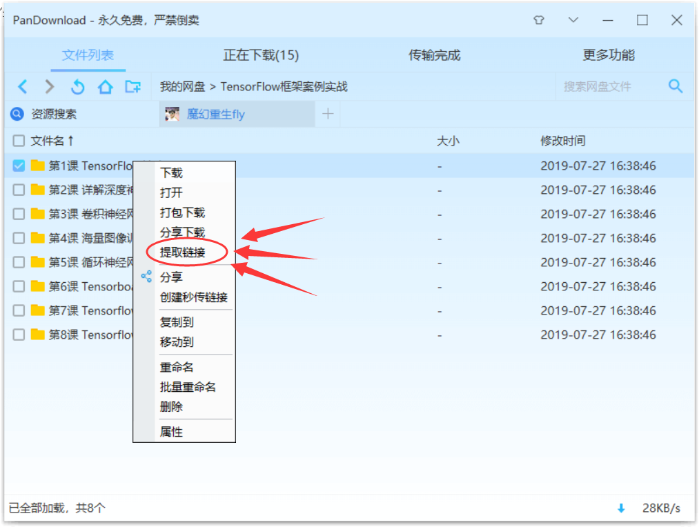Click the folder icon of 第1课 TensorFlow
The width and height of the screenshot is (699, 527).
pos(38,166)
